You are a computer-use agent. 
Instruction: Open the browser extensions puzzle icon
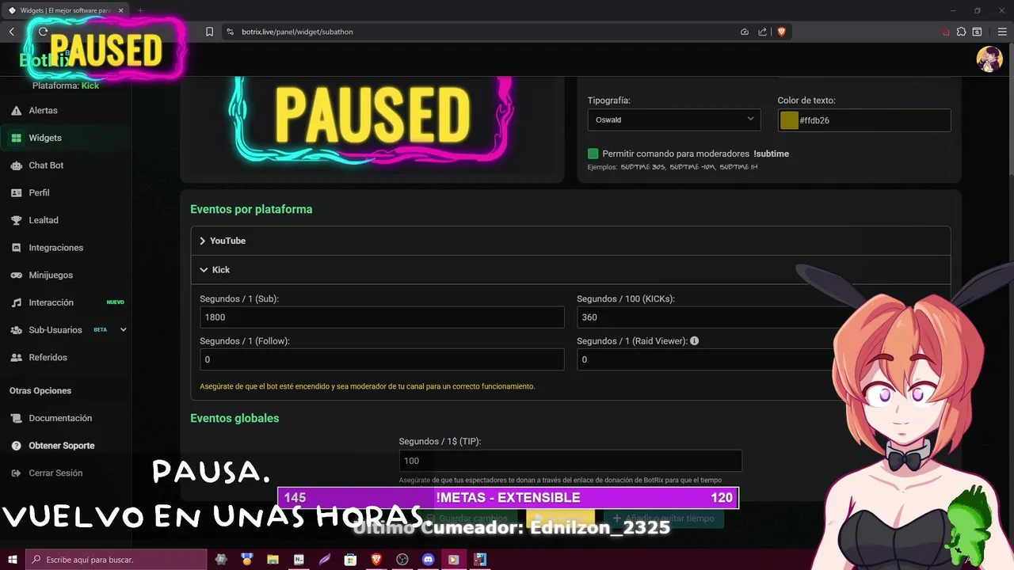pos(961,32)
